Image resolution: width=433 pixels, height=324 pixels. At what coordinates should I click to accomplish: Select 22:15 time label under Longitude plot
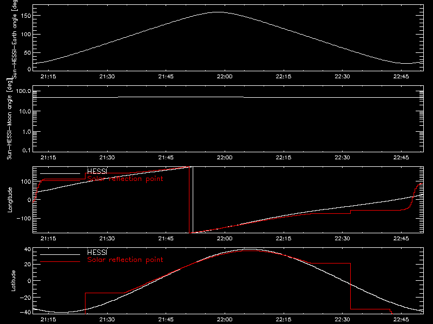point(283,239)
